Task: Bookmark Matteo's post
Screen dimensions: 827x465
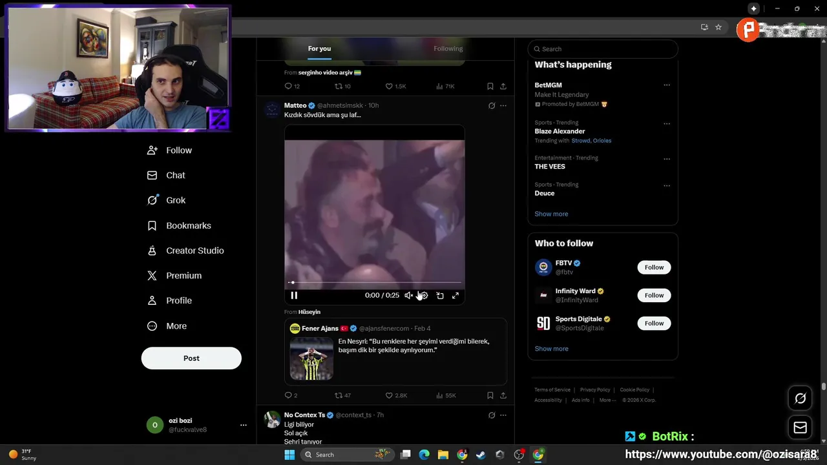Action: [490, 395]
